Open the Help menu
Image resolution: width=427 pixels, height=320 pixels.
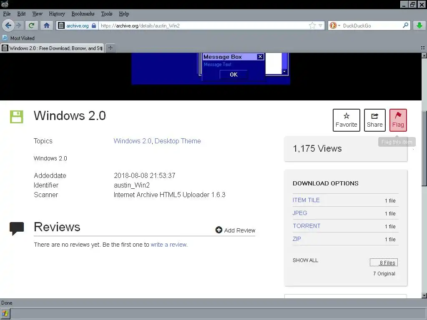tap(124, 14)
